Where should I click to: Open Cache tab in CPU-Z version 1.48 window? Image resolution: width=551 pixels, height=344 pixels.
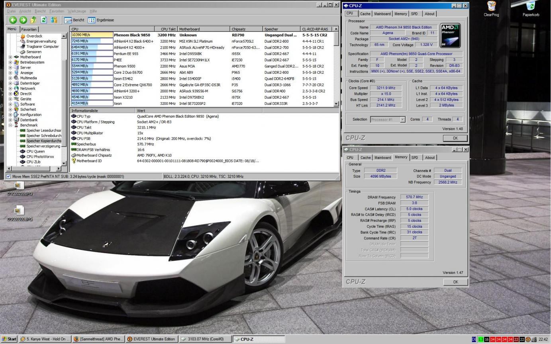[x=365, y=14]
